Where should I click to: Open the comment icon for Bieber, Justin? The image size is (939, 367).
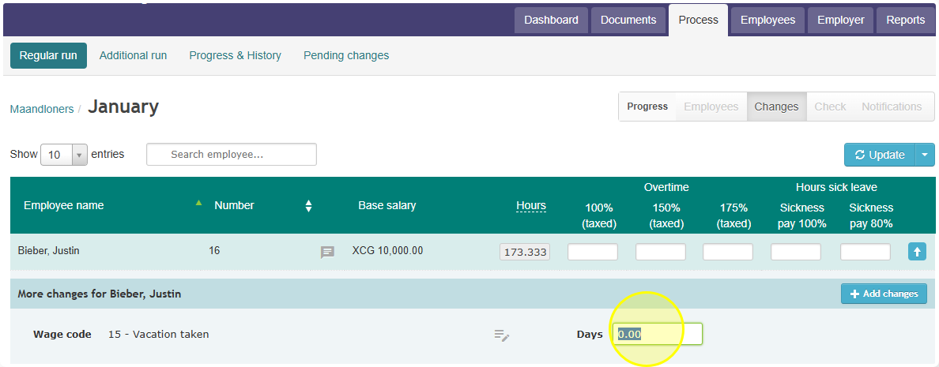(327, 253)
